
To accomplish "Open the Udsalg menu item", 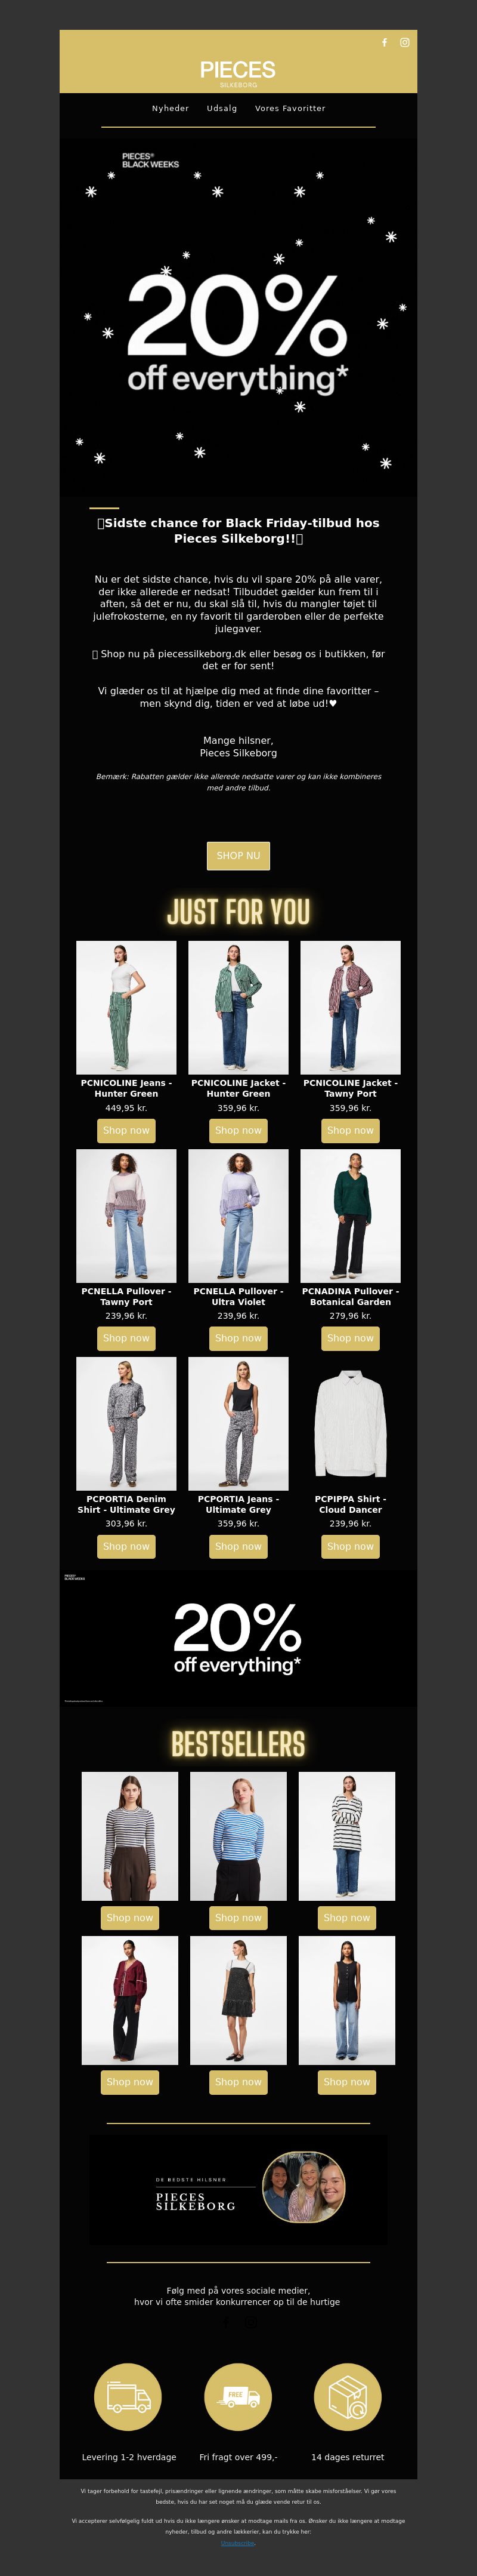I will click(x=222, y=108).
